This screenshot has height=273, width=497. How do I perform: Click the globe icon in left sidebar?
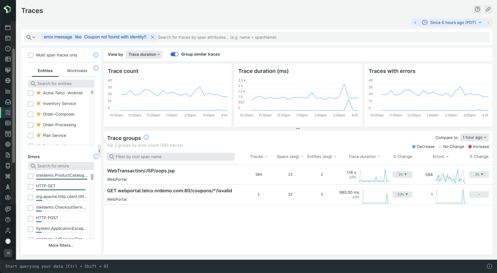pos(7,81)
